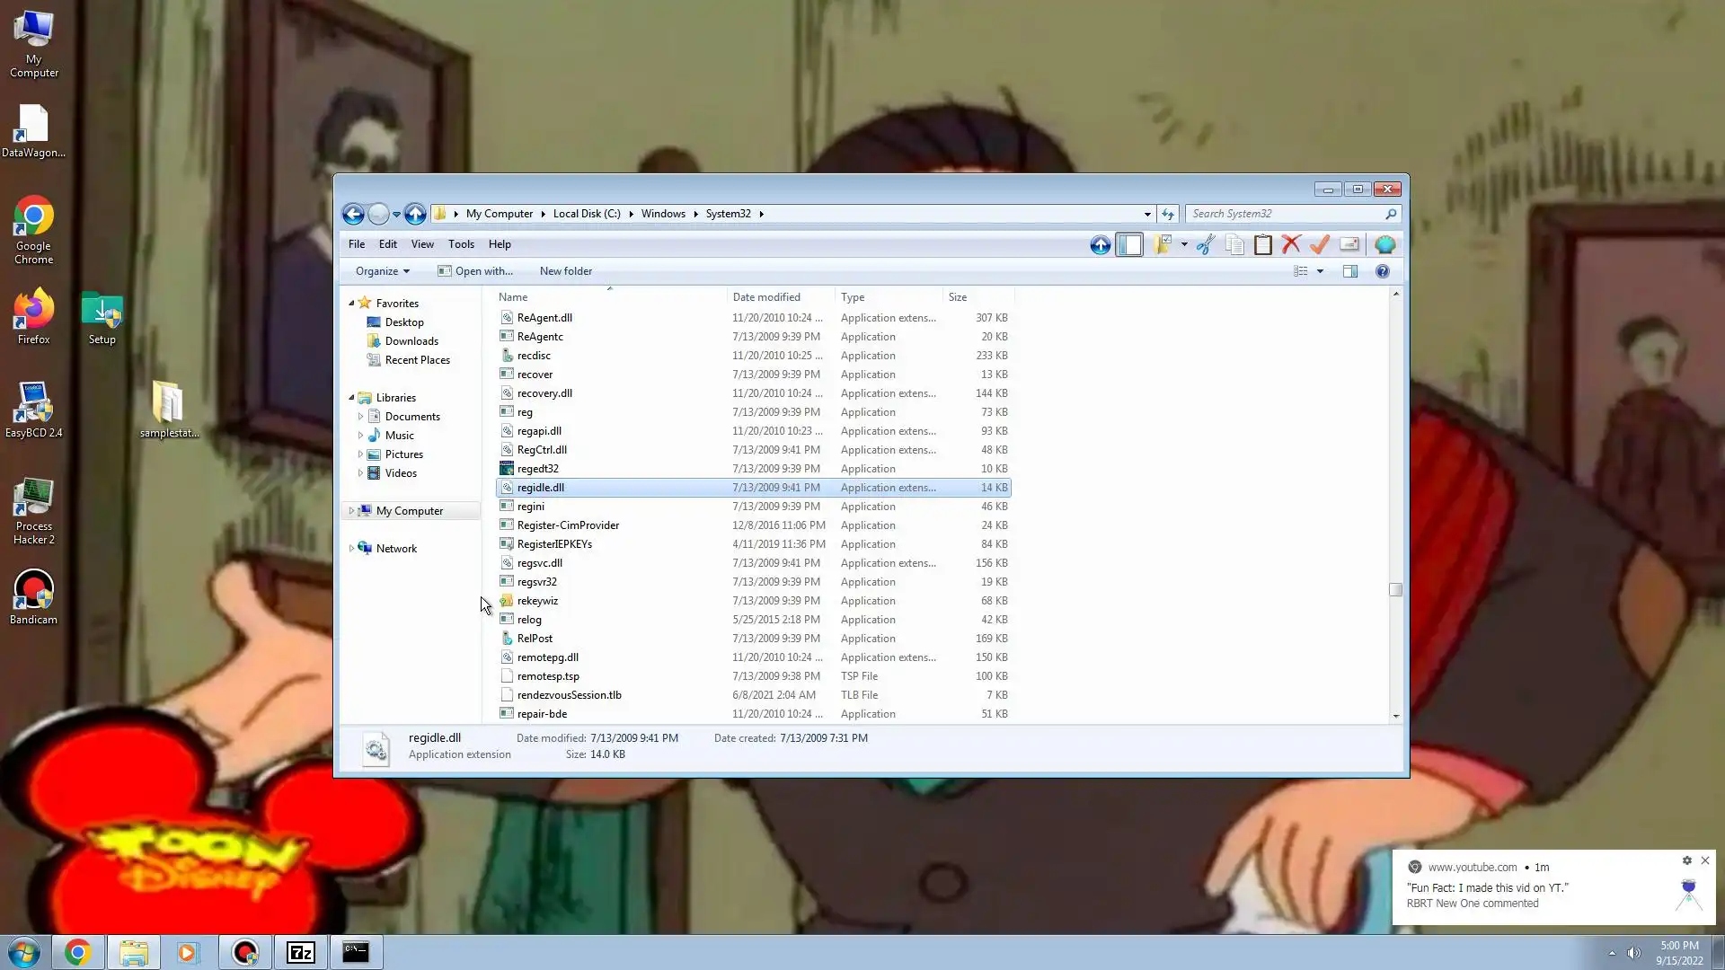Click the green shell toolbar icon

pos(1384,244)
